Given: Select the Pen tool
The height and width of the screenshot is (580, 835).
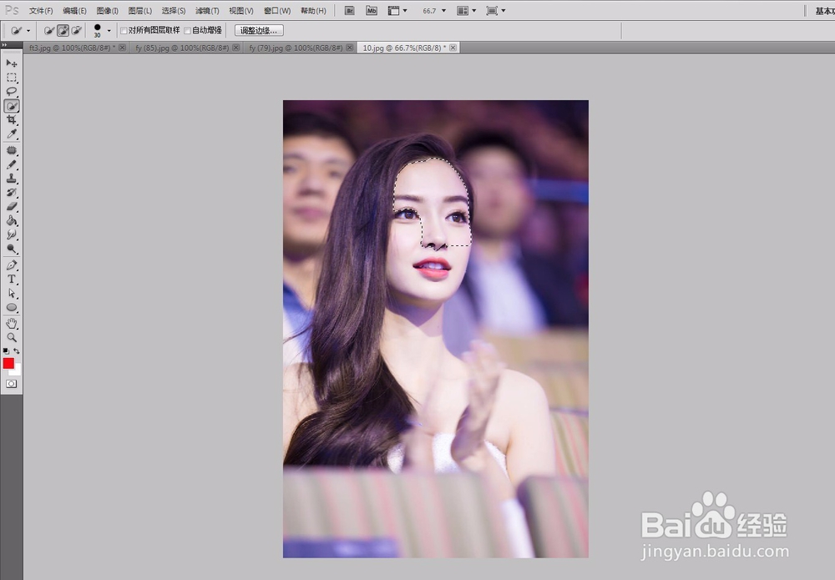Looking at the screenshot, I should coord(11,265).
